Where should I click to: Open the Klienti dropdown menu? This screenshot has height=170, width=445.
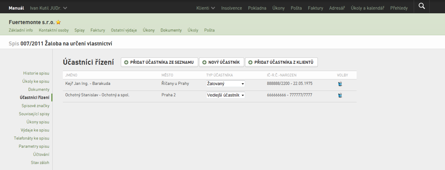pyautogui.click(x=206, y=8)
